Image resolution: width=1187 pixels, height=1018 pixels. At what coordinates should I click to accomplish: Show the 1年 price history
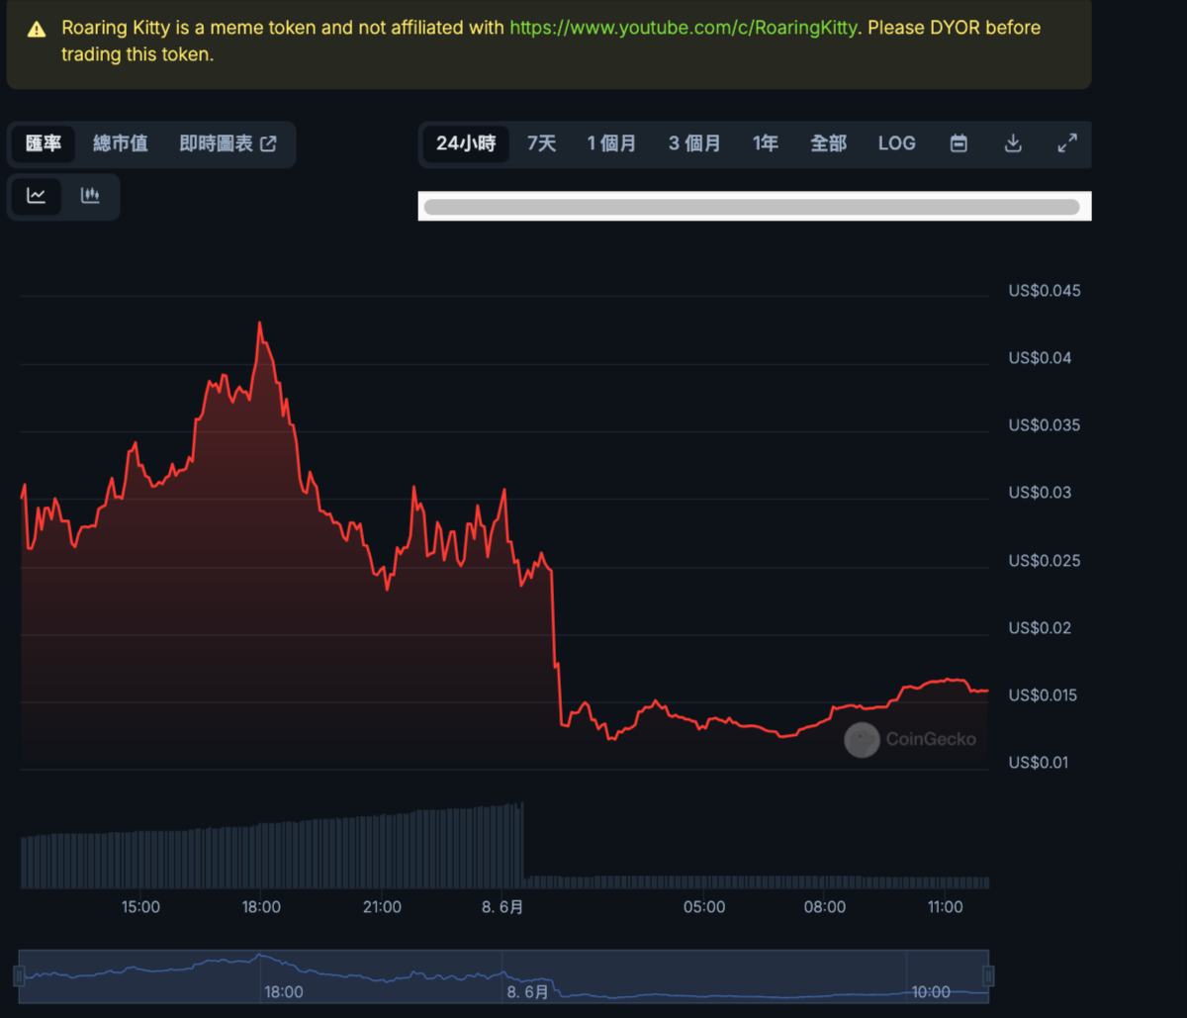click(x=765, y=143)
